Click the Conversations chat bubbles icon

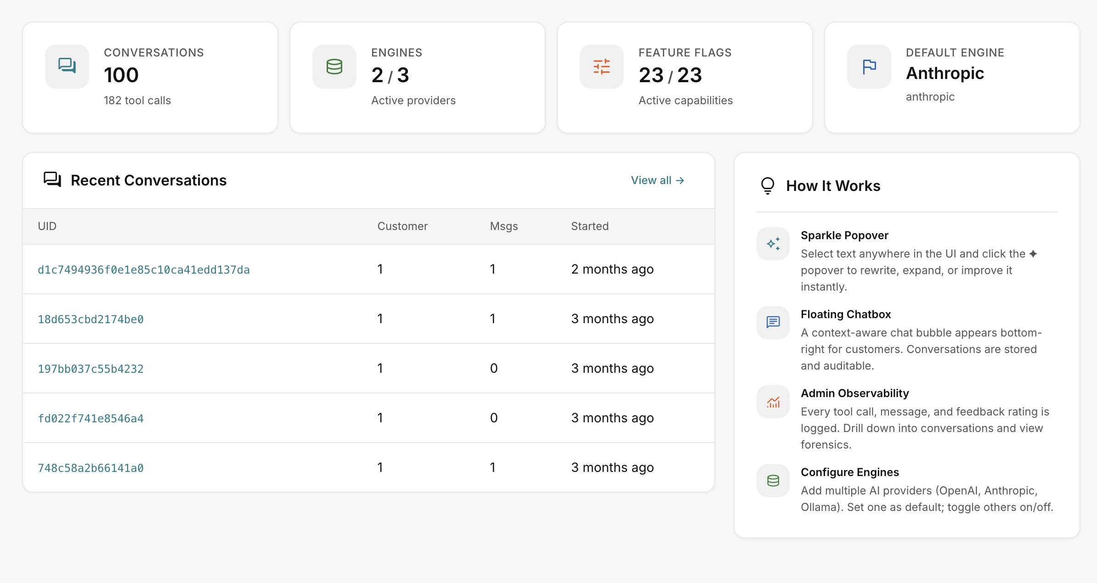67,66
